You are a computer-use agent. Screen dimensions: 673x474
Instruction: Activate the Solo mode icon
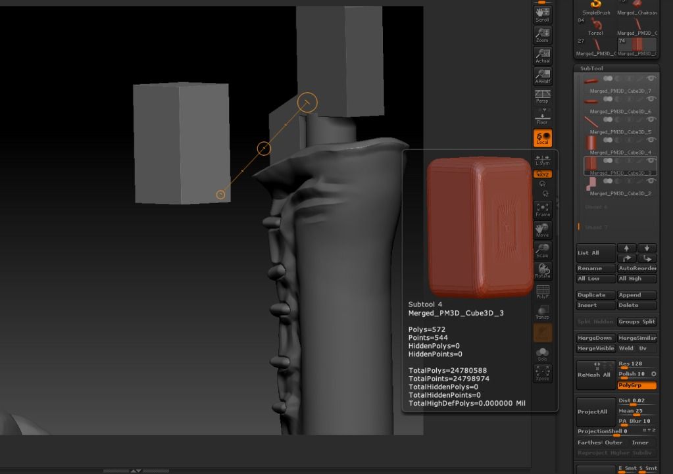pos(542,354)
